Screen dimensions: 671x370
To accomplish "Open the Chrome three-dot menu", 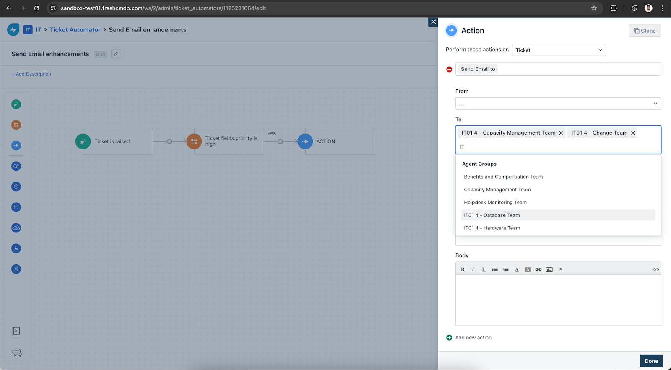I will coord(663,8).
